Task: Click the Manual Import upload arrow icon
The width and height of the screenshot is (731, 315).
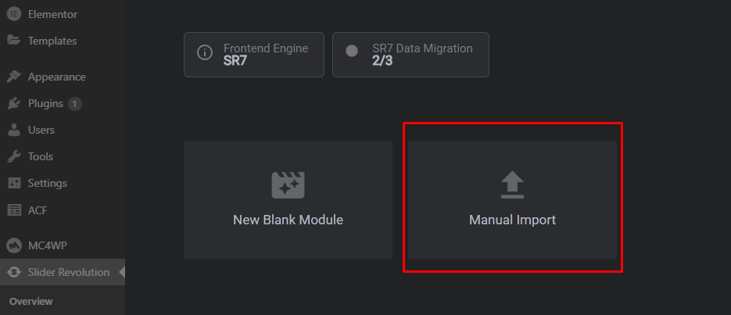Action: (512, 186)
